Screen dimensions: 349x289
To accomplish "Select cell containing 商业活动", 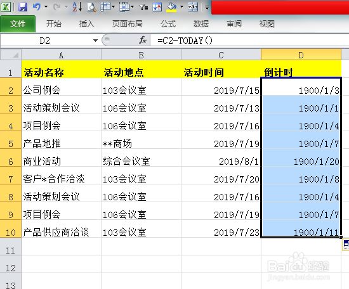I will point(61,158).
